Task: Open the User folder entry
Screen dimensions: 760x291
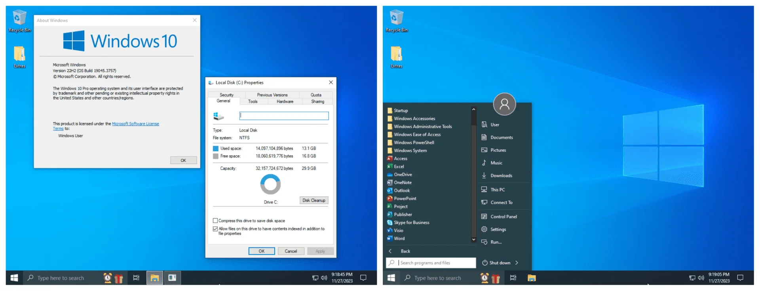Action: click(490, 125)
